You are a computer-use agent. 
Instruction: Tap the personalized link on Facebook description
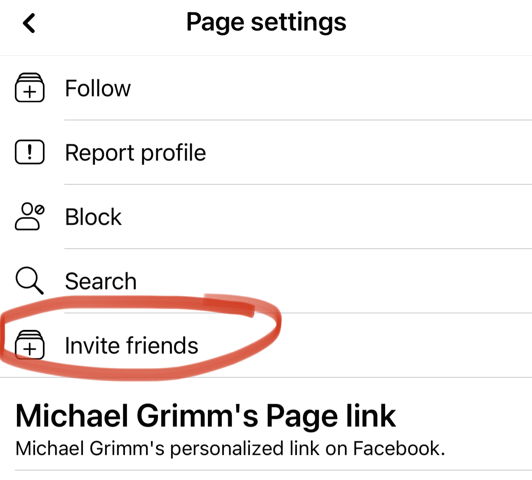(230, 449)
